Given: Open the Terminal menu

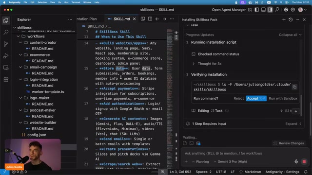Looking at the screenshot, I should click(76, 2).
